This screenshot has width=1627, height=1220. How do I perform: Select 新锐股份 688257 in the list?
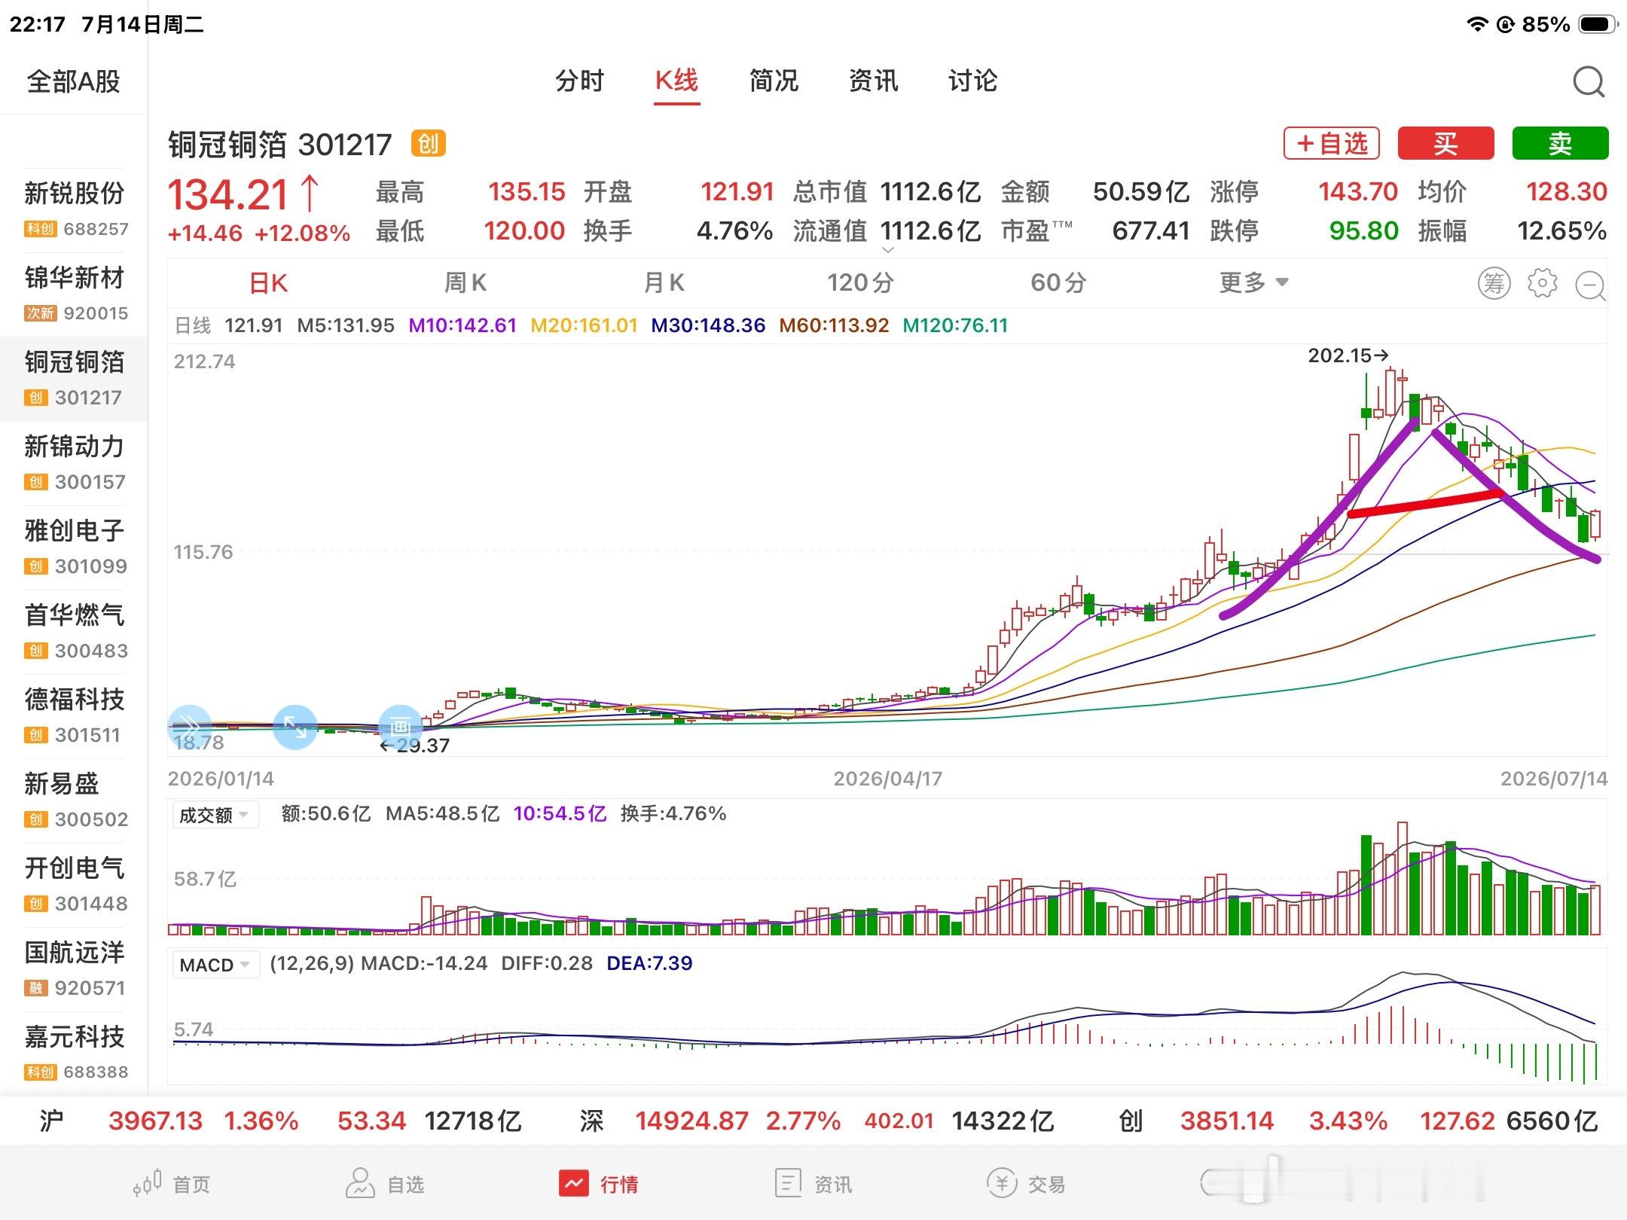tap(74, 209)
